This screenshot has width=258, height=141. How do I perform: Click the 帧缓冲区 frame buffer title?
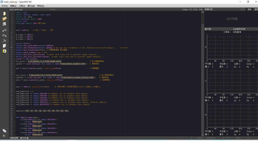click(x=209, y=9)
